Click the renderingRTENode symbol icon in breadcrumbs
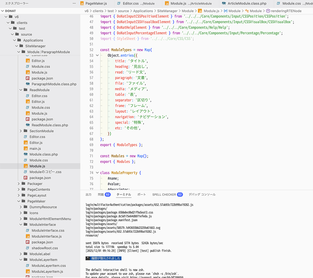The width and height of the screenshot is (313, 278). (268, 11)
